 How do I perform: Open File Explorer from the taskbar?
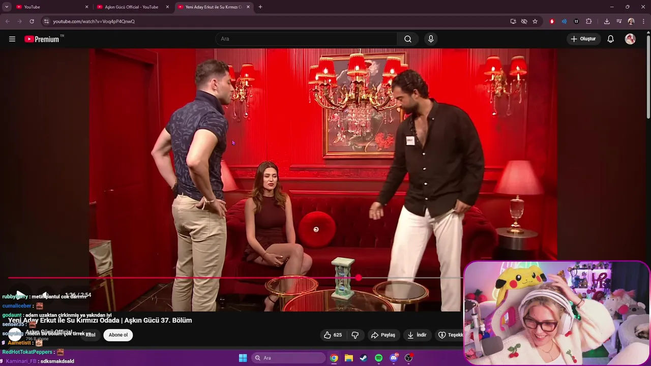349,358
